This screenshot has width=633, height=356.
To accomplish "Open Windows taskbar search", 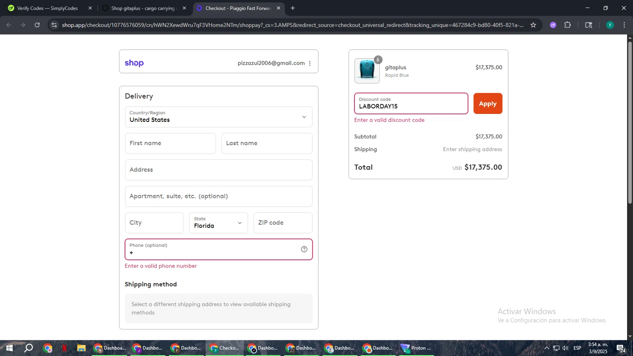I will [28, 348].
